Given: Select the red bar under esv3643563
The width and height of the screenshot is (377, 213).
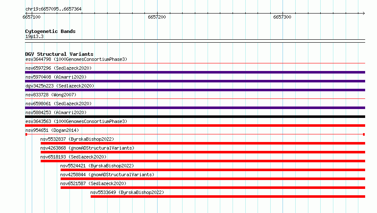Looking at the screenshot, I should 195,126.
